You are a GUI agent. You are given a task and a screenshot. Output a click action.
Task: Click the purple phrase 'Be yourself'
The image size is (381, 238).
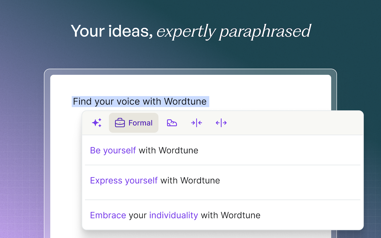(x=113, y=150)
